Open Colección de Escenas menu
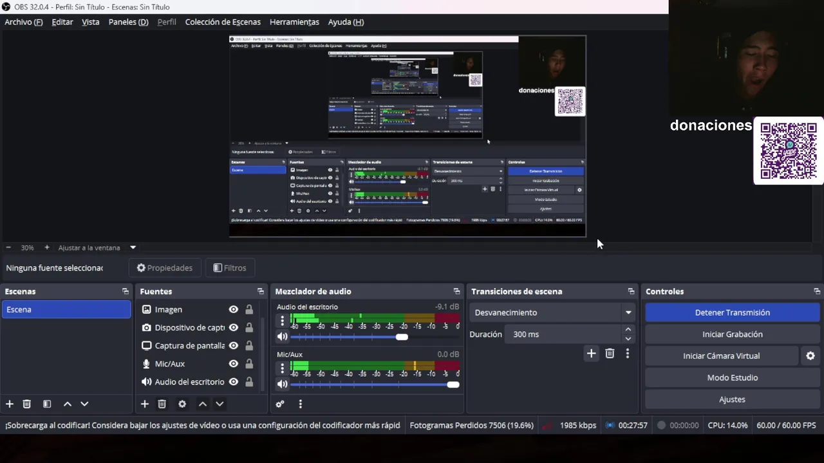 tap(223, 22)
